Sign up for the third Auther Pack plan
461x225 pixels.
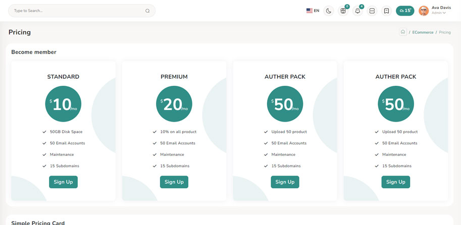[x=285, y=182]
